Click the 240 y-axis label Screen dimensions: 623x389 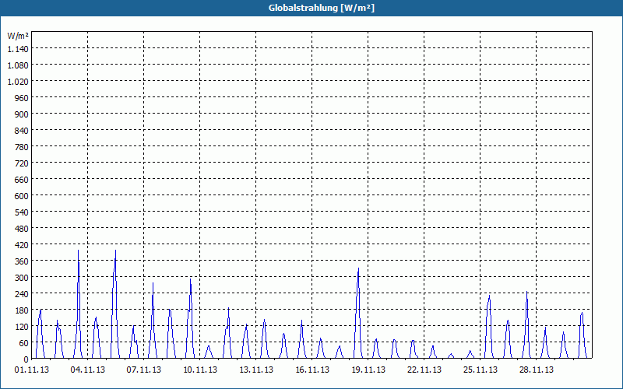coord(22,294)
